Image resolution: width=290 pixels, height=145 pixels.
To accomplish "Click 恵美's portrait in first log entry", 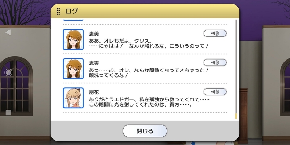I will [73, 40].
